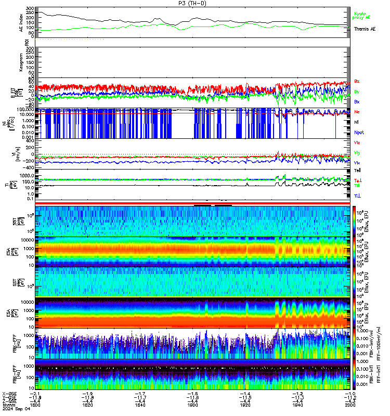
Task: Click inside the ion velocity Vi panel
Action: point(192,154)
